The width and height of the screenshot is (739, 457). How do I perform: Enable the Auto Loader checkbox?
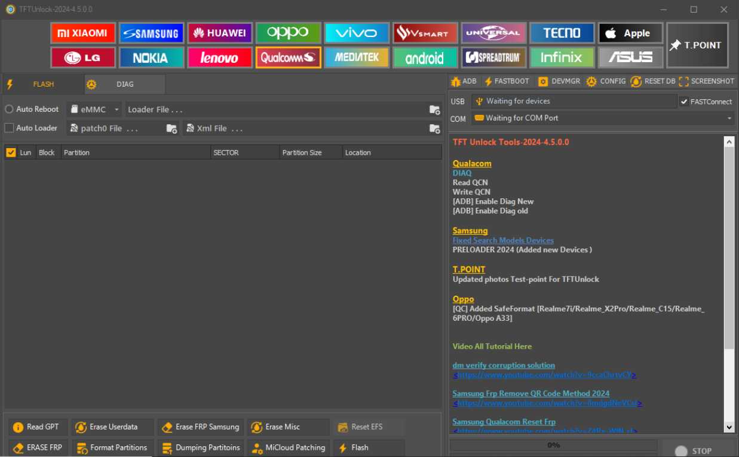click(x=8, y=128)
